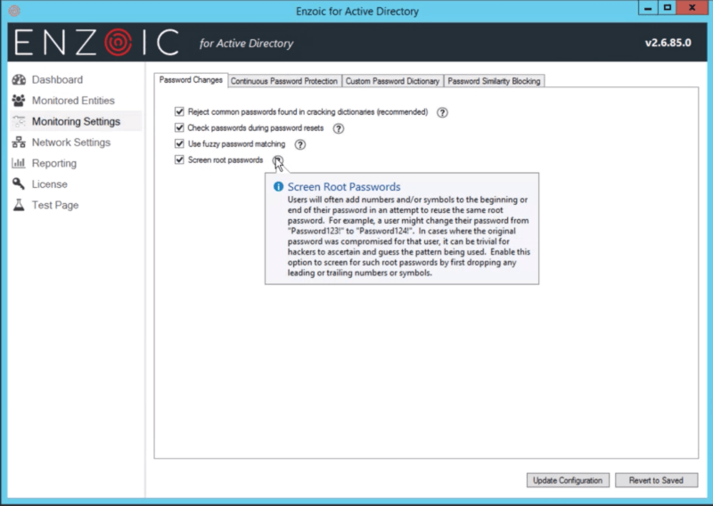Click the application icon in the title bar

(13, 8)
